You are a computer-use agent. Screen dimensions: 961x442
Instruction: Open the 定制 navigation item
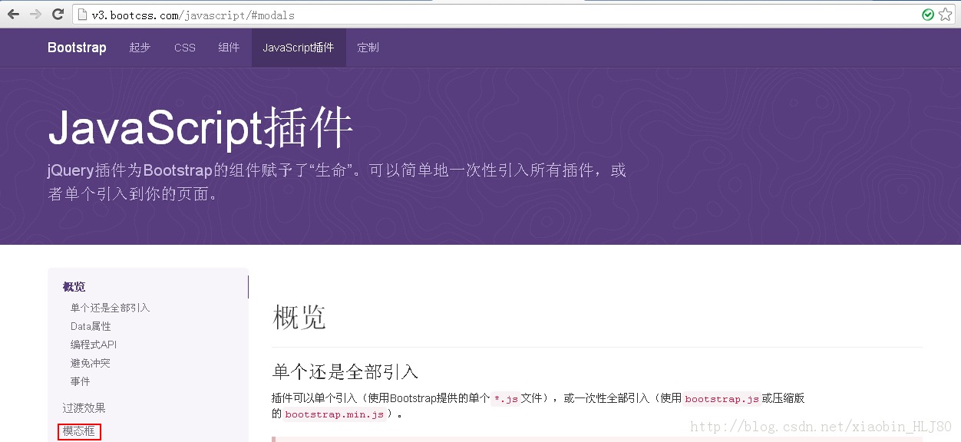[x=368, y=48]
